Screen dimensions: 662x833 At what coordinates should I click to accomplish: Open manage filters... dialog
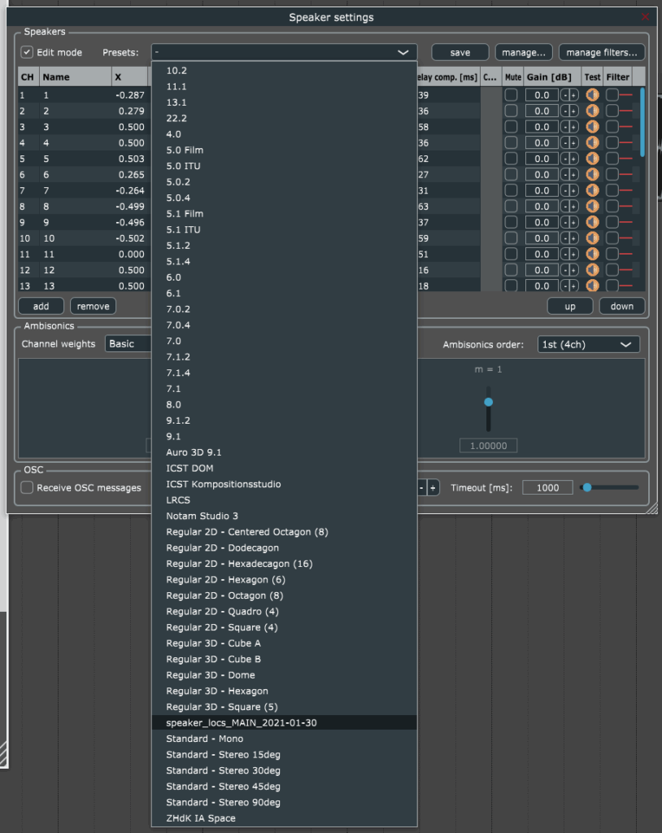click(602, 52)
